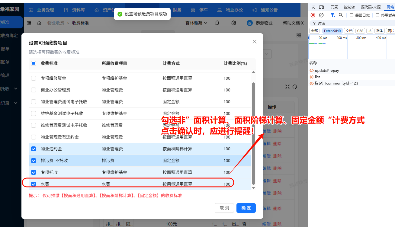The height and width of the screenshot is (227, 395).
Task: Stop recording the network log
Action: [313, 15]
